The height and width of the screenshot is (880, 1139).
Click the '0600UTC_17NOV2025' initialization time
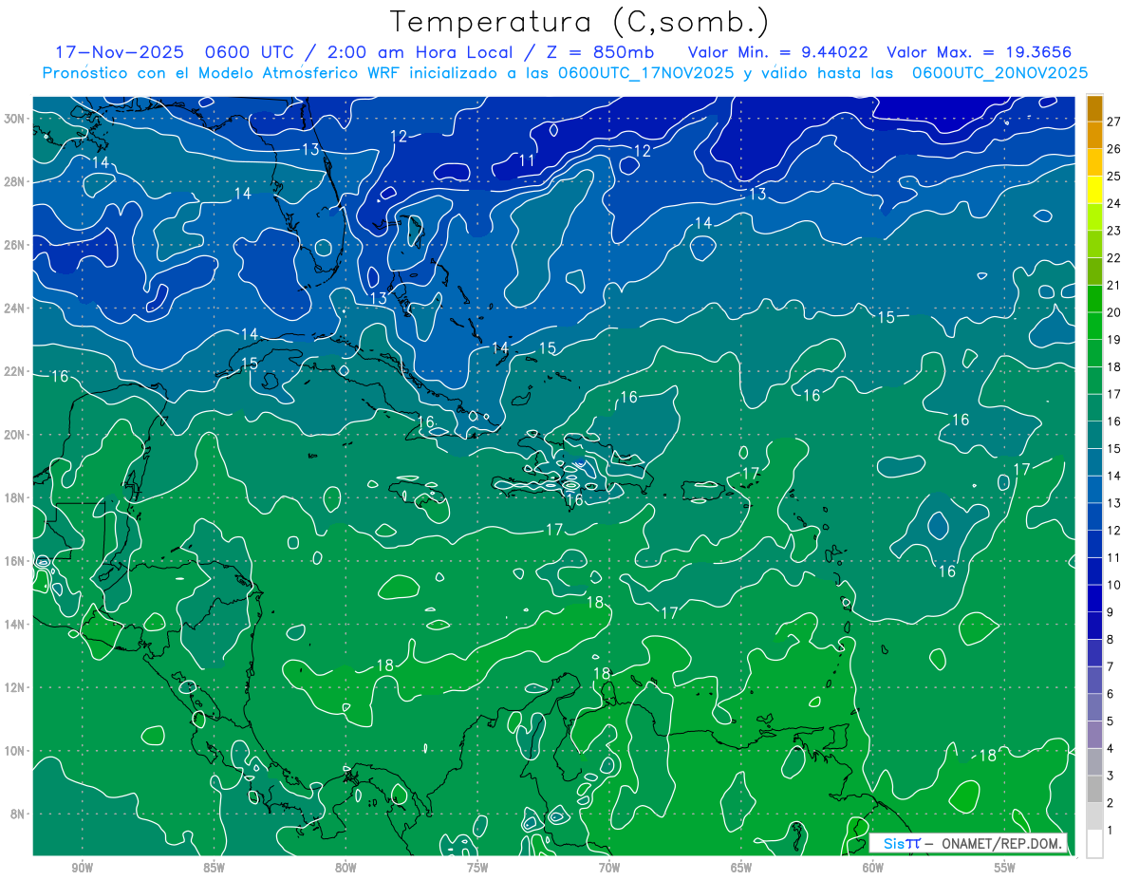645,73
